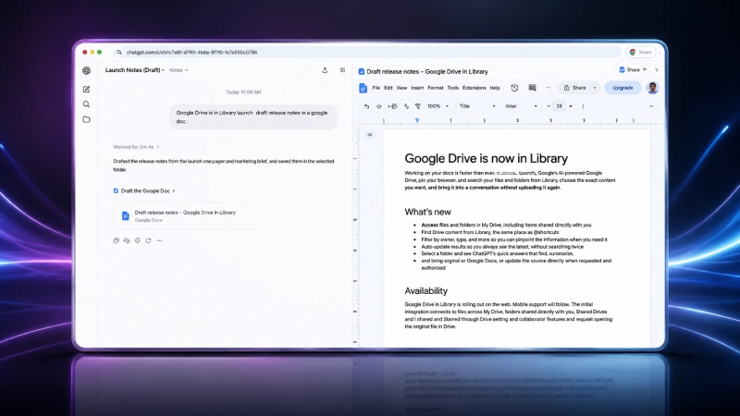The width and height of the screenshot is (740, 416).
Task: Undo the last edit in Docs
Action: pyautogui.click(x=366, y=106)
